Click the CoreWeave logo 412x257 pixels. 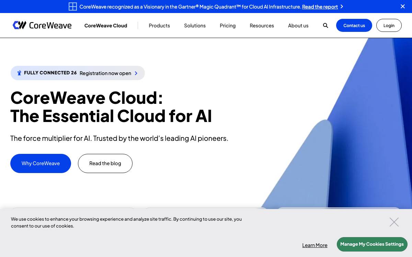(x=42, y=25)
